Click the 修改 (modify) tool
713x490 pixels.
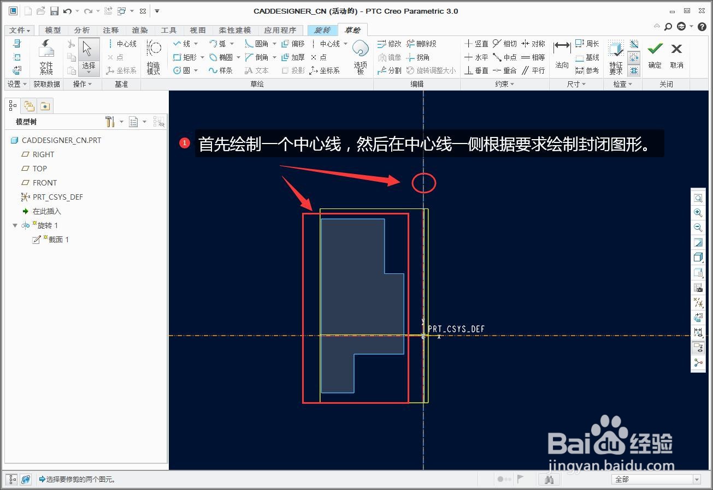[390, 44]
